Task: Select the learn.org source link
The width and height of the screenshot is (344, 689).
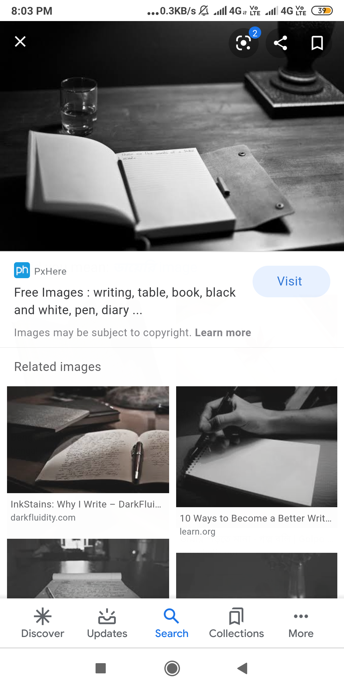Action: coord(197,531)
